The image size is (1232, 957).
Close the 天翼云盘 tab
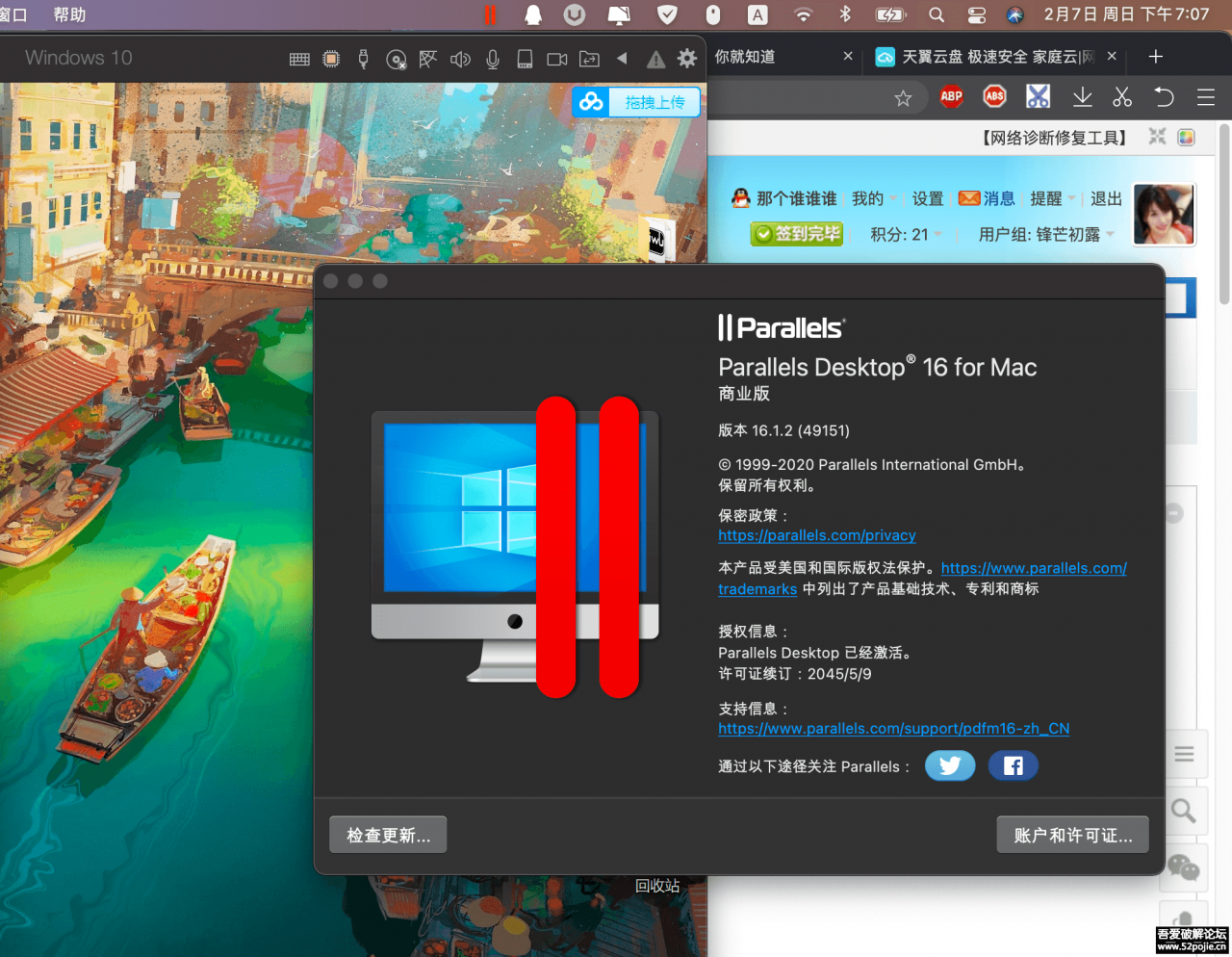(x=1112, y=57)
